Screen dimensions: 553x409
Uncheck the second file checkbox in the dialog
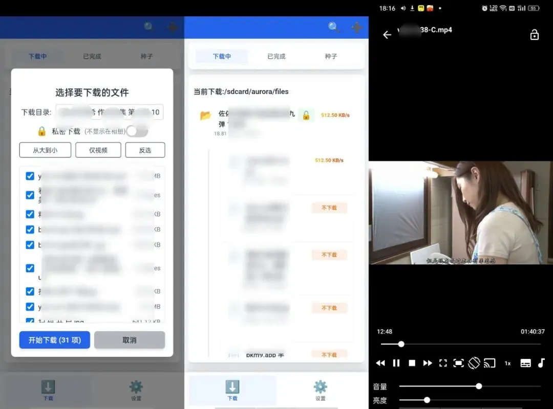[30, 195]
